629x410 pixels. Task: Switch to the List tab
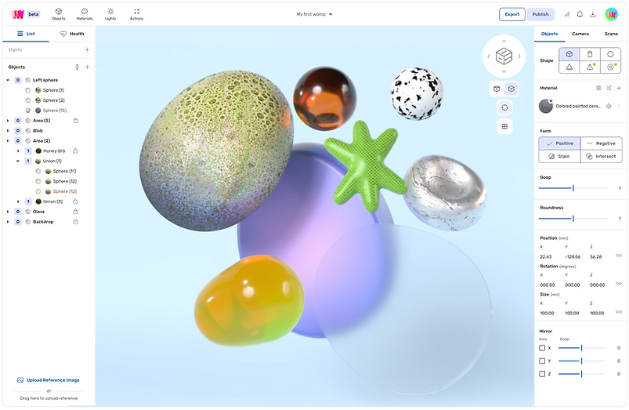(26, 34)
